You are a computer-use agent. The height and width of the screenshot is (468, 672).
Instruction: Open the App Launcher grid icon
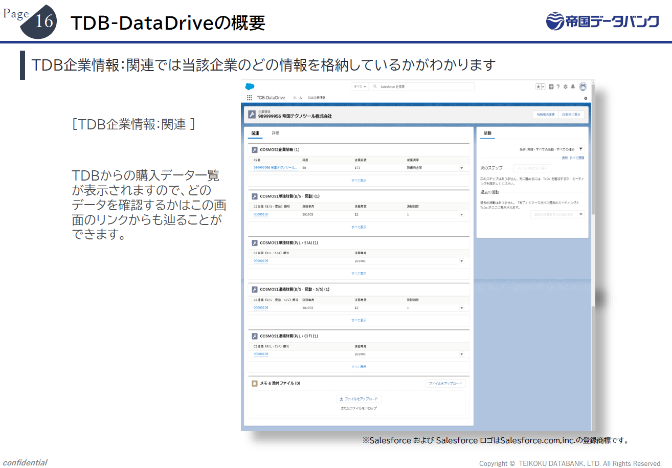click(x=250, y=98)
